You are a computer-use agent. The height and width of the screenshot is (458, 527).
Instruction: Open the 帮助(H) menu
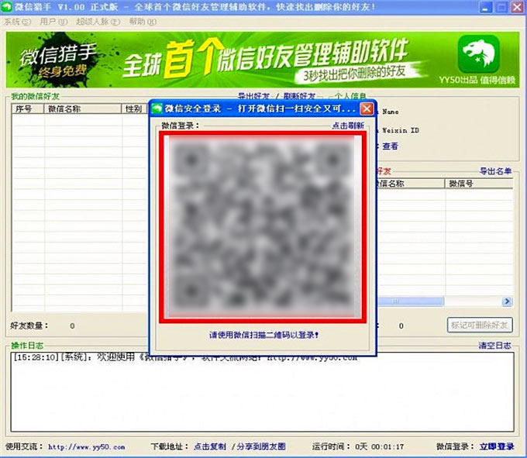click(x=143, y=22)
